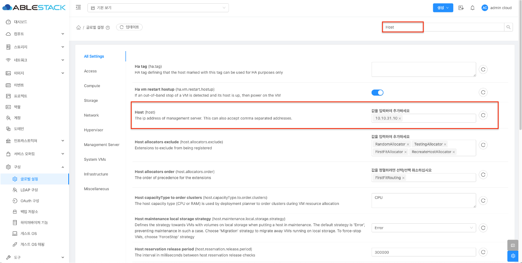Open the notifications bell
522x263 pixels.
point(473,8)
